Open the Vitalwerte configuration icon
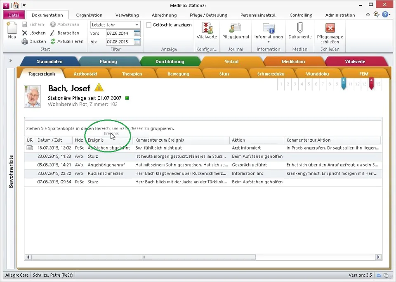This screenshot has width=396, height=282. pos(207,28)
